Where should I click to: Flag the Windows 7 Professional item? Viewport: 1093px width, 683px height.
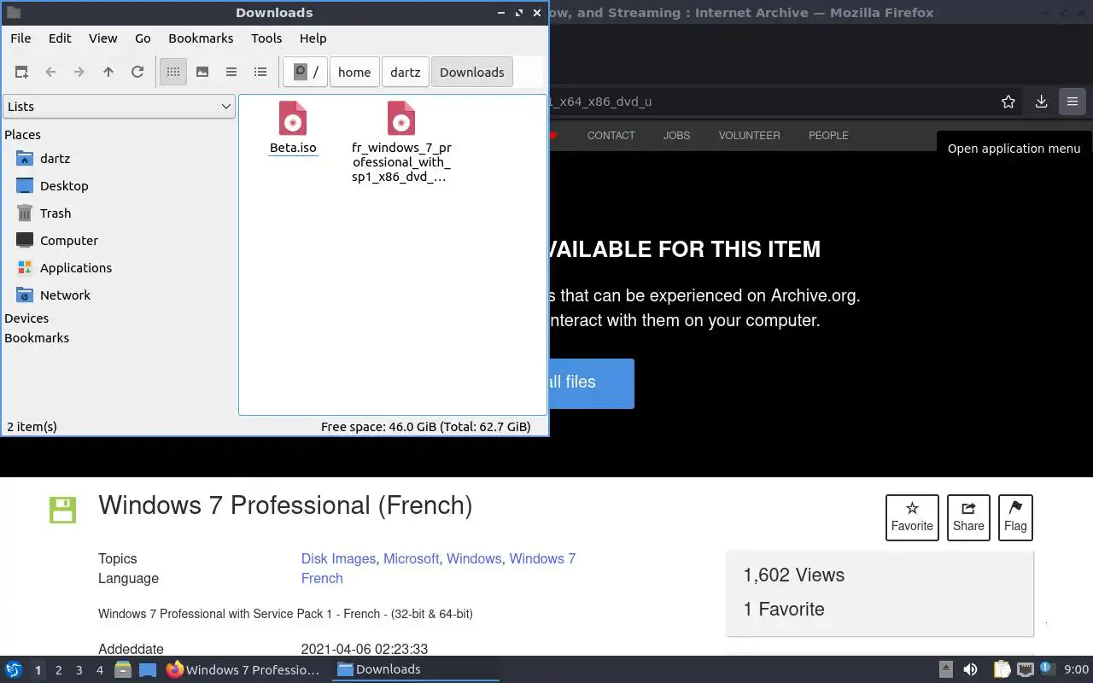1015,517
